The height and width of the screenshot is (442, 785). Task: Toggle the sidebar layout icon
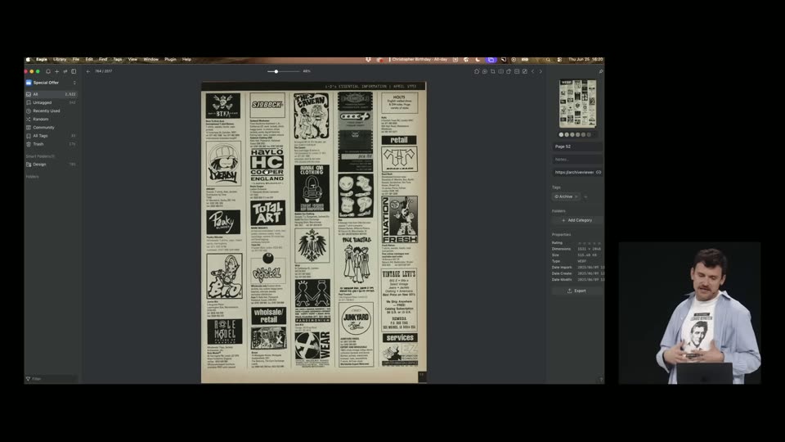[74, 71]
